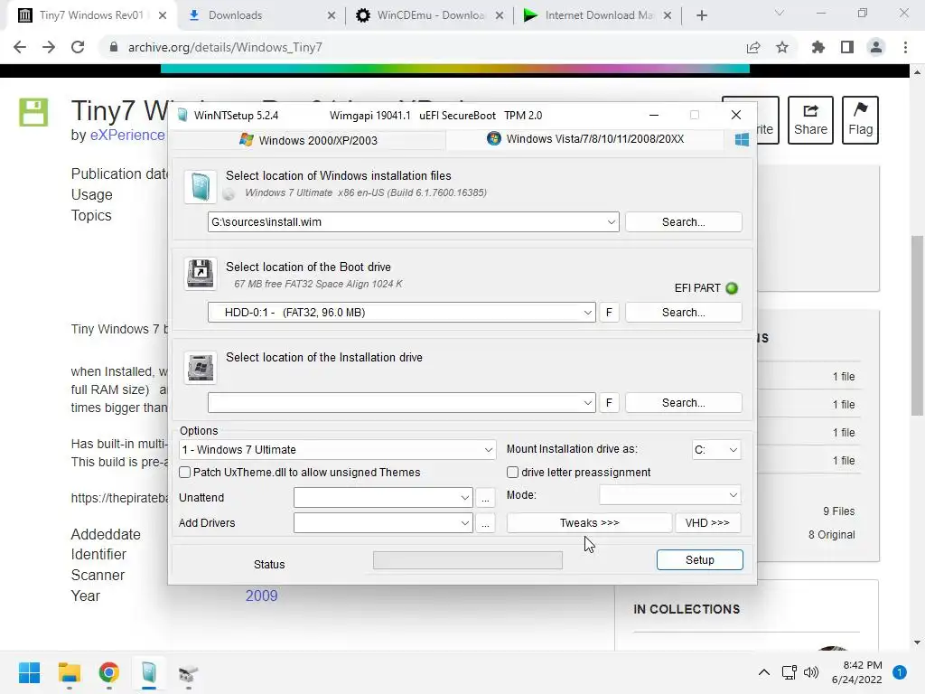Switch to Chrome in the taskbar
925x694 pixels.
click(108, 672)
